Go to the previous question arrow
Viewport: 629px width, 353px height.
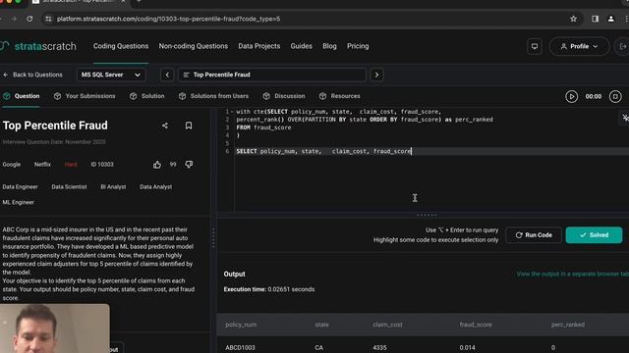tap(167, 75)
